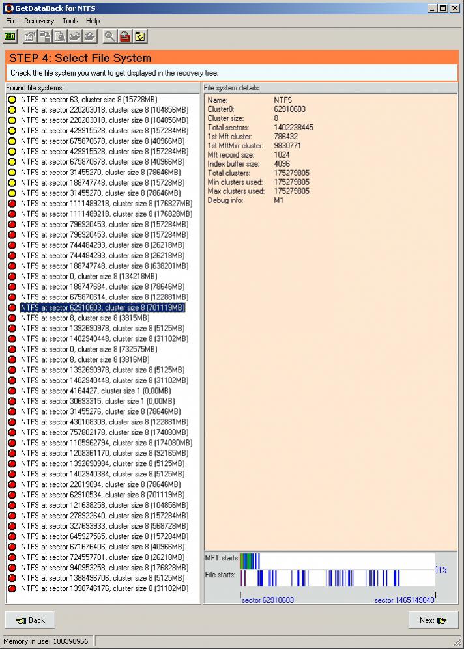This screenshot has height=649, width=464.
Task: Click red circle beside sector 1398746176 entry
Action: (x=12, y=588)
